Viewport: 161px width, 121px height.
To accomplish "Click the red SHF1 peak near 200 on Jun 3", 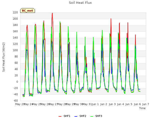I will [111, 19].
